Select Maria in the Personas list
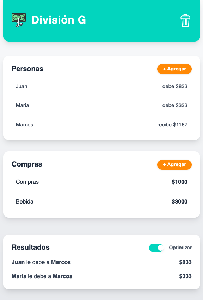Viewport: 203px width, 300px height. [23, 105]
